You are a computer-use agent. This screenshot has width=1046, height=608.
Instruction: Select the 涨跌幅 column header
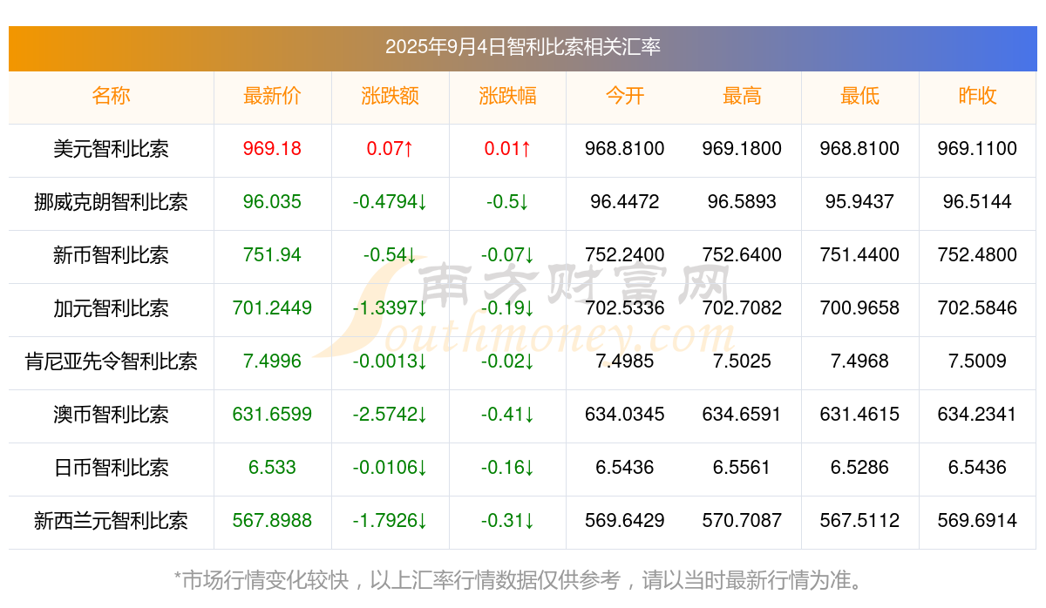point(507,96)
